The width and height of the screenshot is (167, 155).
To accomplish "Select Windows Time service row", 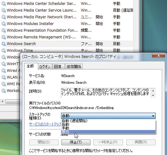I will click(66, 51).
